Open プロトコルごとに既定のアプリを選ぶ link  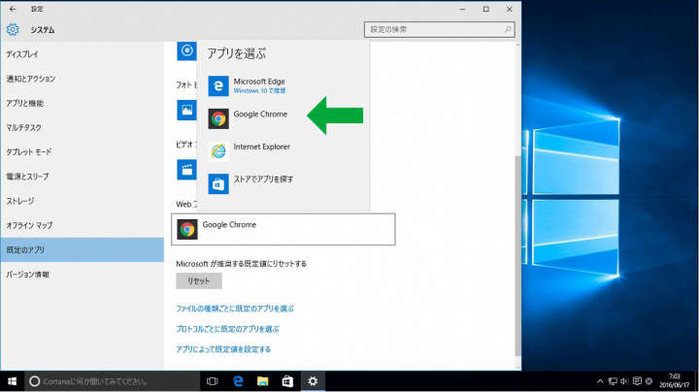pos(227,329)
